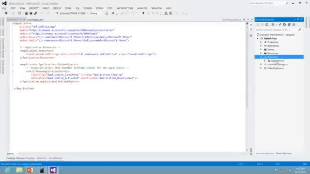
Task: Open the emulator target dropdown arrow
Action: pos(87,13)
